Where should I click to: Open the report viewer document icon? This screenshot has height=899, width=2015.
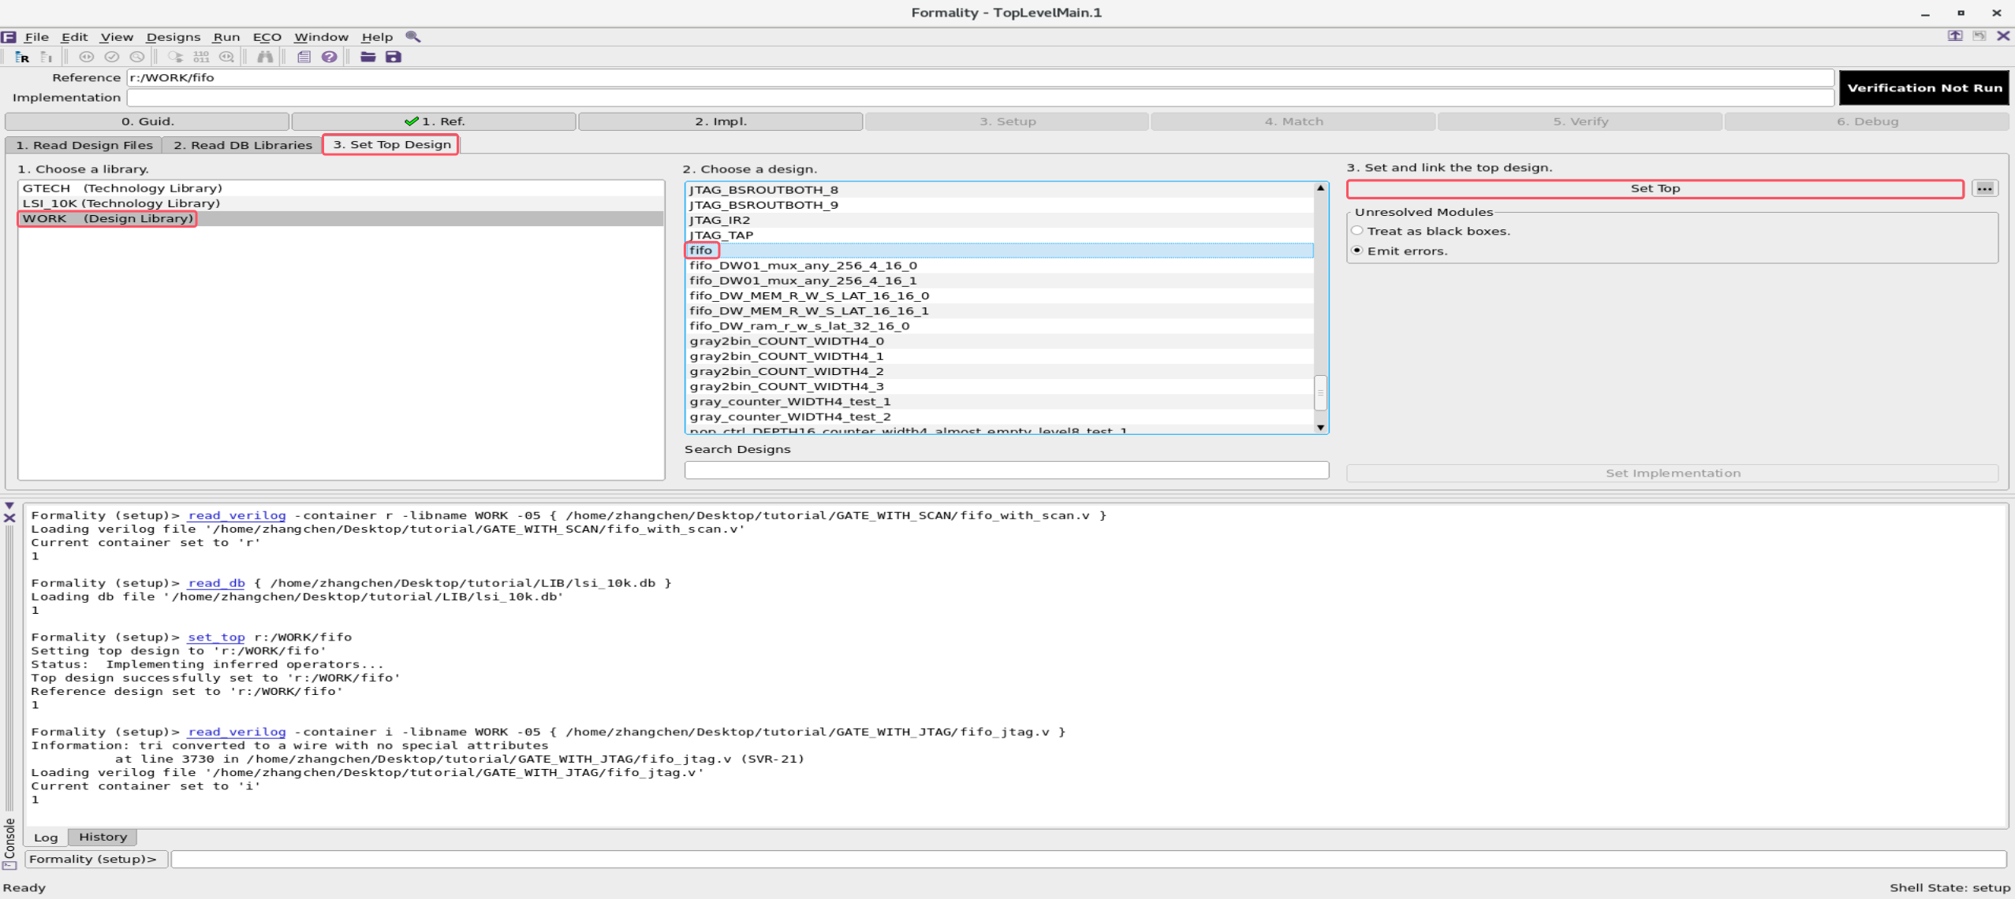pyautogui.click(x=304, y=57)
